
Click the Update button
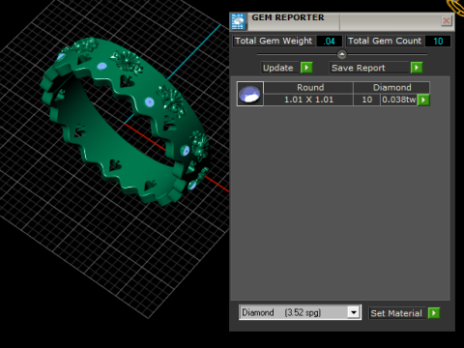pos(278,68)
